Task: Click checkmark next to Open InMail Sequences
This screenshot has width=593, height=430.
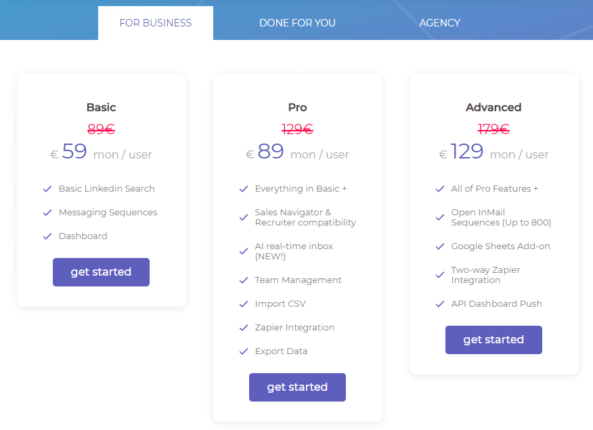Action: (x=440, y=217)
